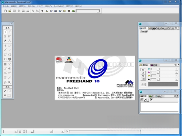The image size is (182, 136).
Task: Select the Bezigon tool
Action: click(x=10, y=46)
